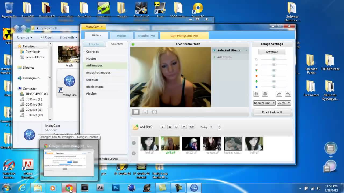Image resolution: width=344 pixels, height=193 pixels.
Task: Click the remove X icon beside thumbnails
Action: pos(134,153)
